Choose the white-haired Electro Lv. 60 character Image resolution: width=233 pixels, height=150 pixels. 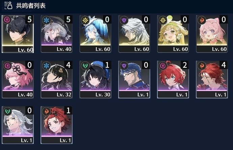(134, 34)
